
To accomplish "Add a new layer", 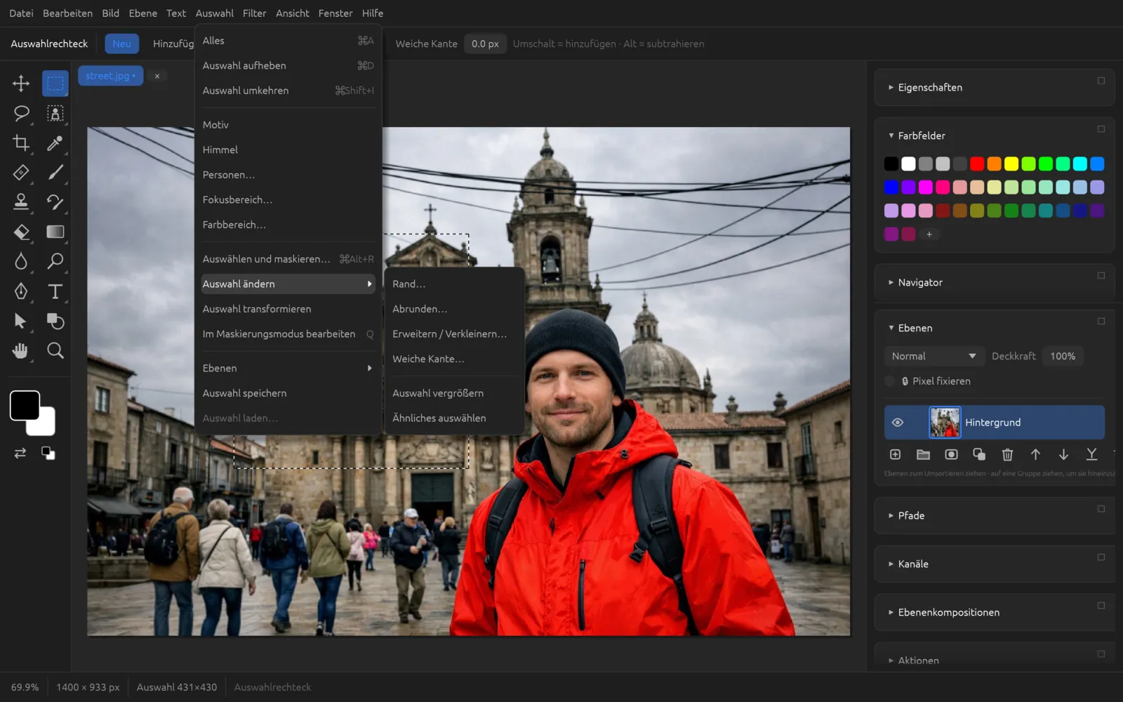I will (x=895, y=455).
